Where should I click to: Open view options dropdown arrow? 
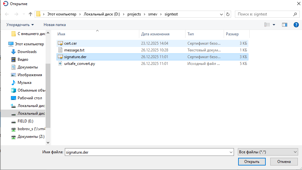pyautogui.click(x=274, y=25)
